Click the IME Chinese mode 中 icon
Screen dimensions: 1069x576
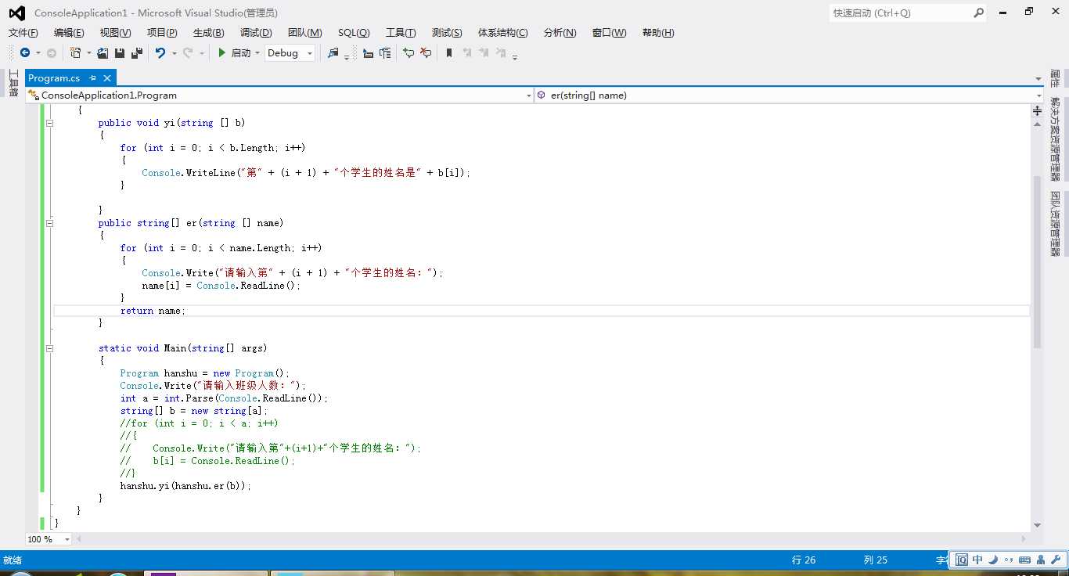tap(977, 560)
